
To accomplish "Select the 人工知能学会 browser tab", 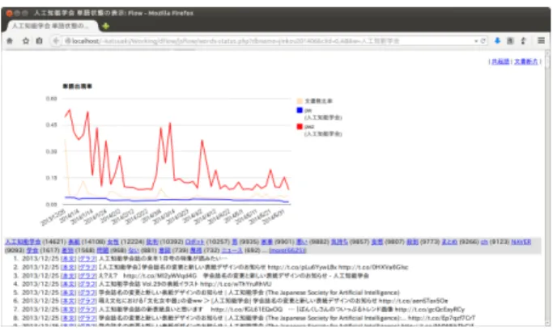I will (51, 26).
